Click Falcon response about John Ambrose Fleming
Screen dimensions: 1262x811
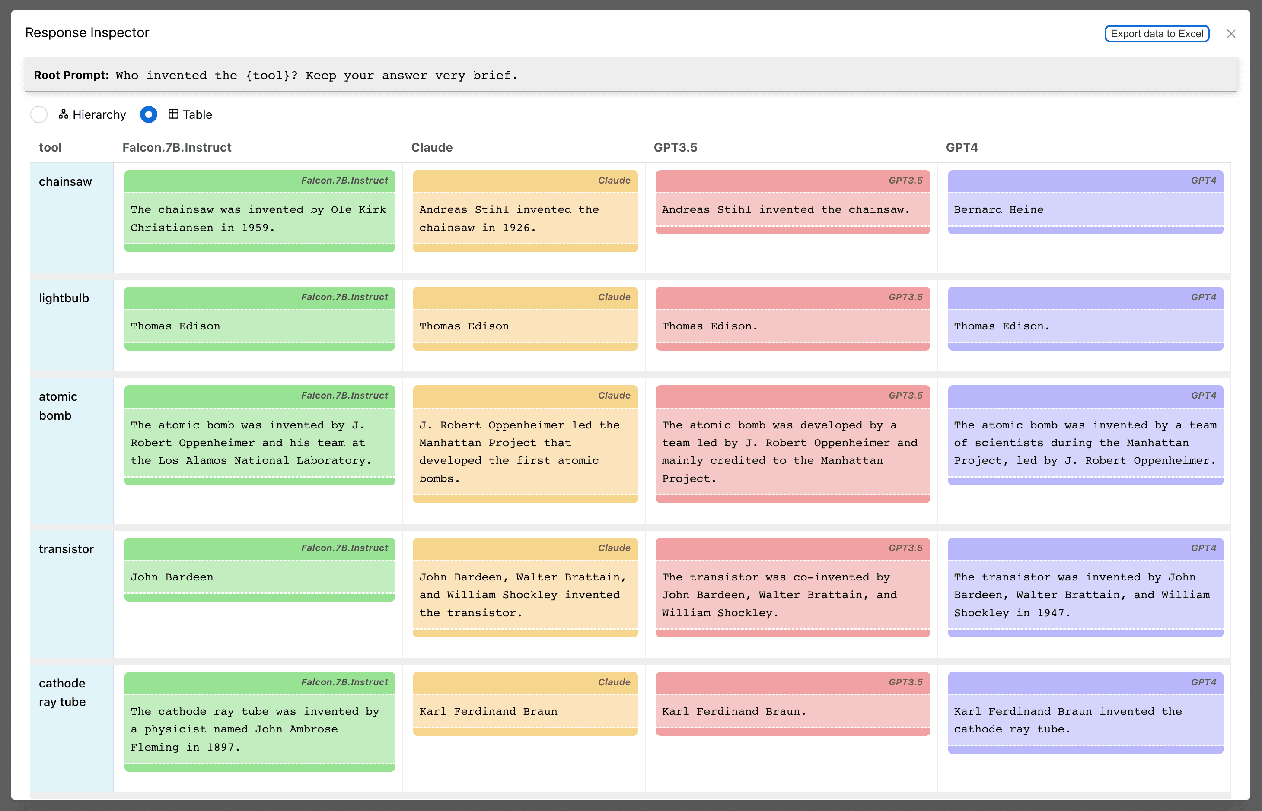259,729
